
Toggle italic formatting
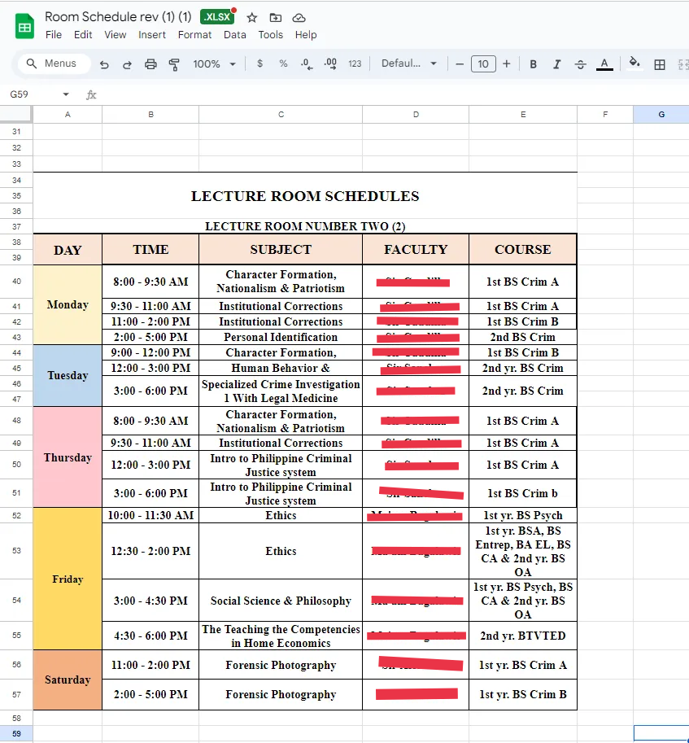(x=557, y=64)
